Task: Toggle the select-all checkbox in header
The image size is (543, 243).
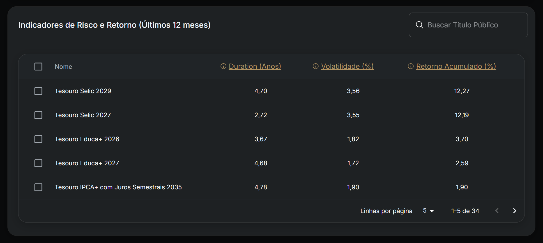Action: point(38,67)
